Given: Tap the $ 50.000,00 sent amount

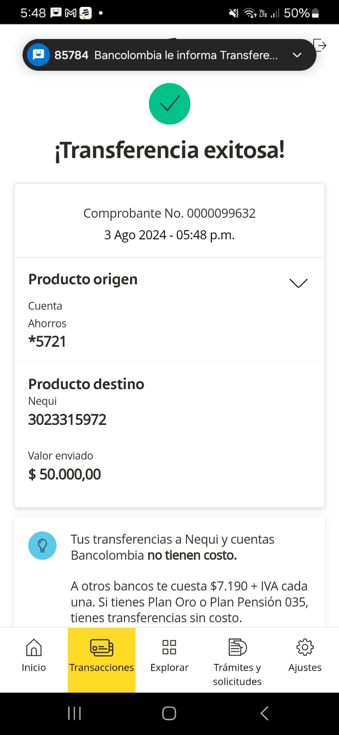Looking at the screenshot, I should (64, 474).
